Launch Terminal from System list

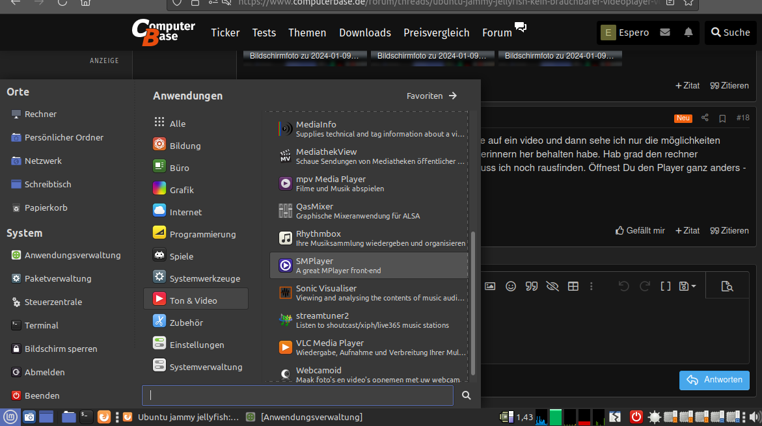[x=35, y=325]
